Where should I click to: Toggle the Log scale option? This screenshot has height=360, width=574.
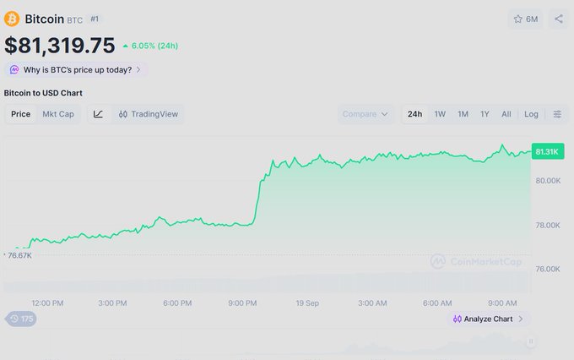[531, 114]
